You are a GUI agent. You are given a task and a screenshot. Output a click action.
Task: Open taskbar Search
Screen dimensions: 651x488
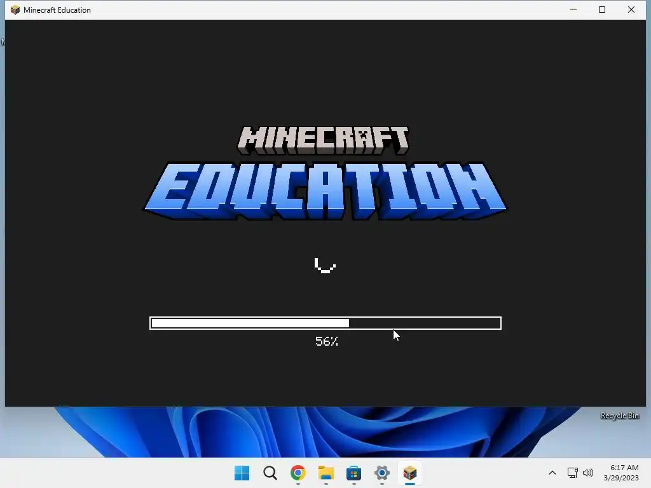270,473
